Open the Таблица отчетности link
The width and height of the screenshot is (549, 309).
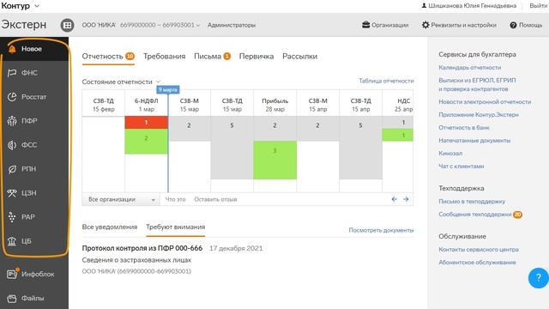386,81
